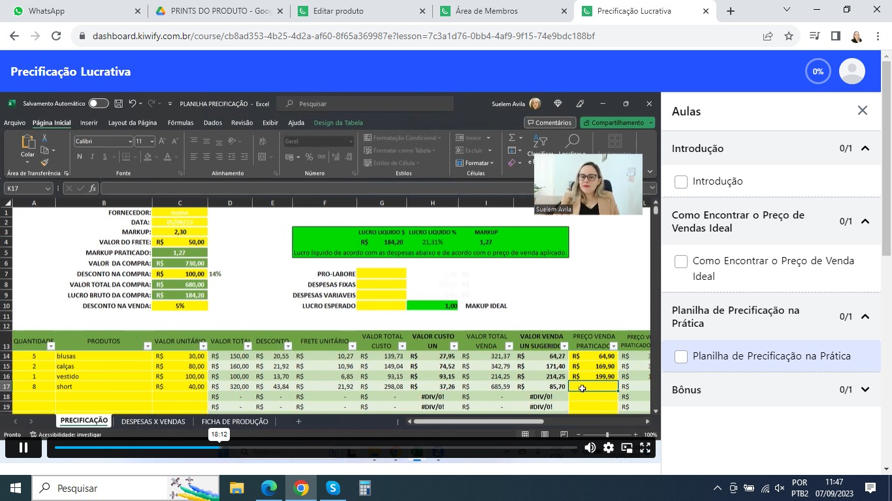Collapse Planilha de Precificação na Prática section chevron

(x=865, y=316)
